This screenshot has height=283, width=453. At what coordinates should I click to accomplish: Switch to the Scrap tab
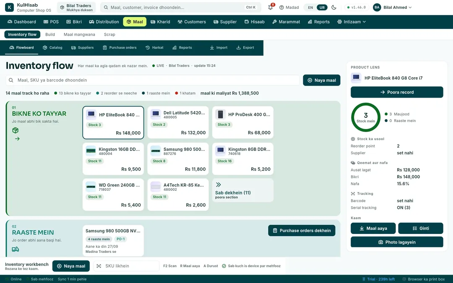pos(109,34)
